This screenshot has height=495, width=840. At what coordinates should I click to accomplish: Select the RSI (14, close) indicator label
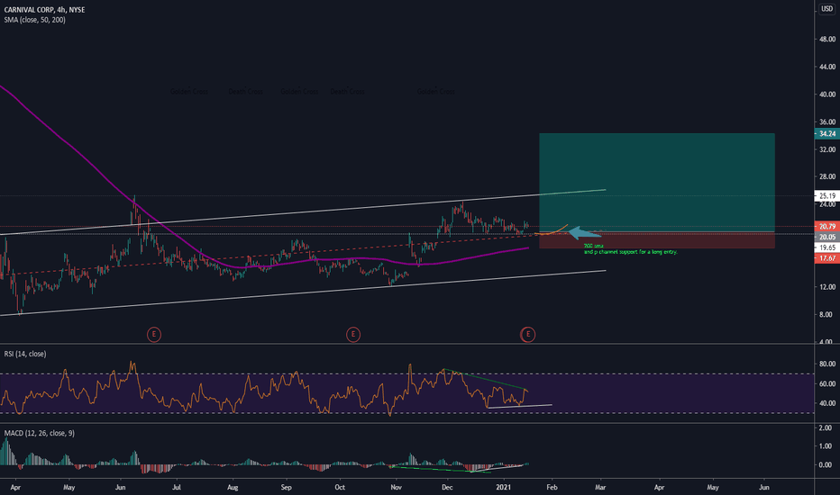[25, 354]
